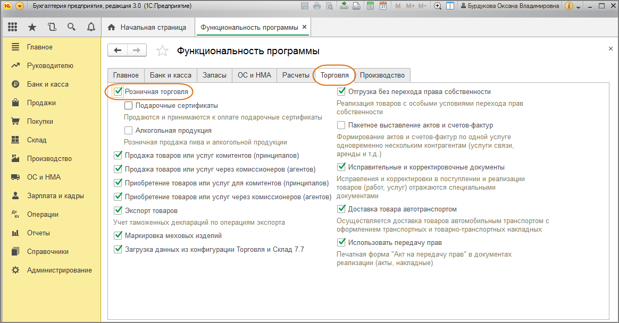This screenshot has height=323, width=619.
Task: Toggle Продажа через комиссионеров (агентов) checkbox
Action: coord(118,169)
